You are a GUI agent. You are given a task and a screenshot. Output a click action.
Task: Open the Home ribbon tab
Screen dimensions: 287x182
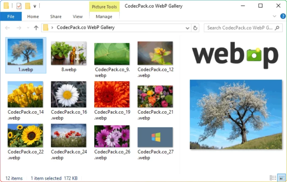click(33, 17)
